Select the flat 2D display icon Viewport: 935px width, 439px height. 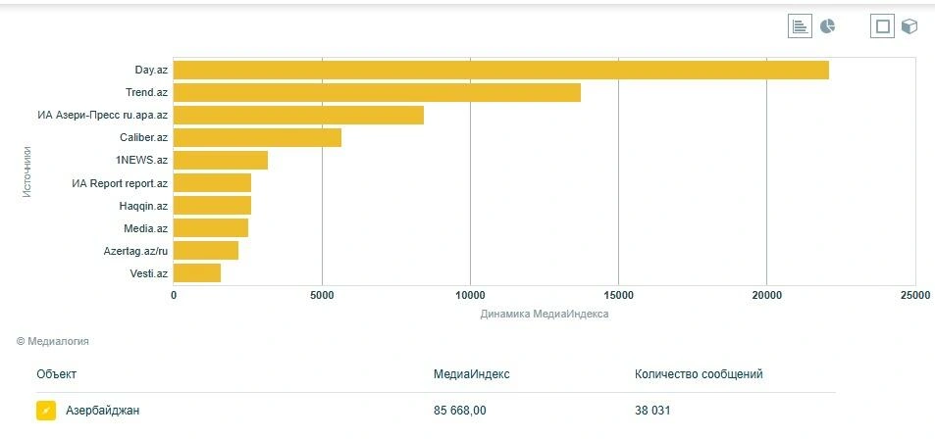883,26
